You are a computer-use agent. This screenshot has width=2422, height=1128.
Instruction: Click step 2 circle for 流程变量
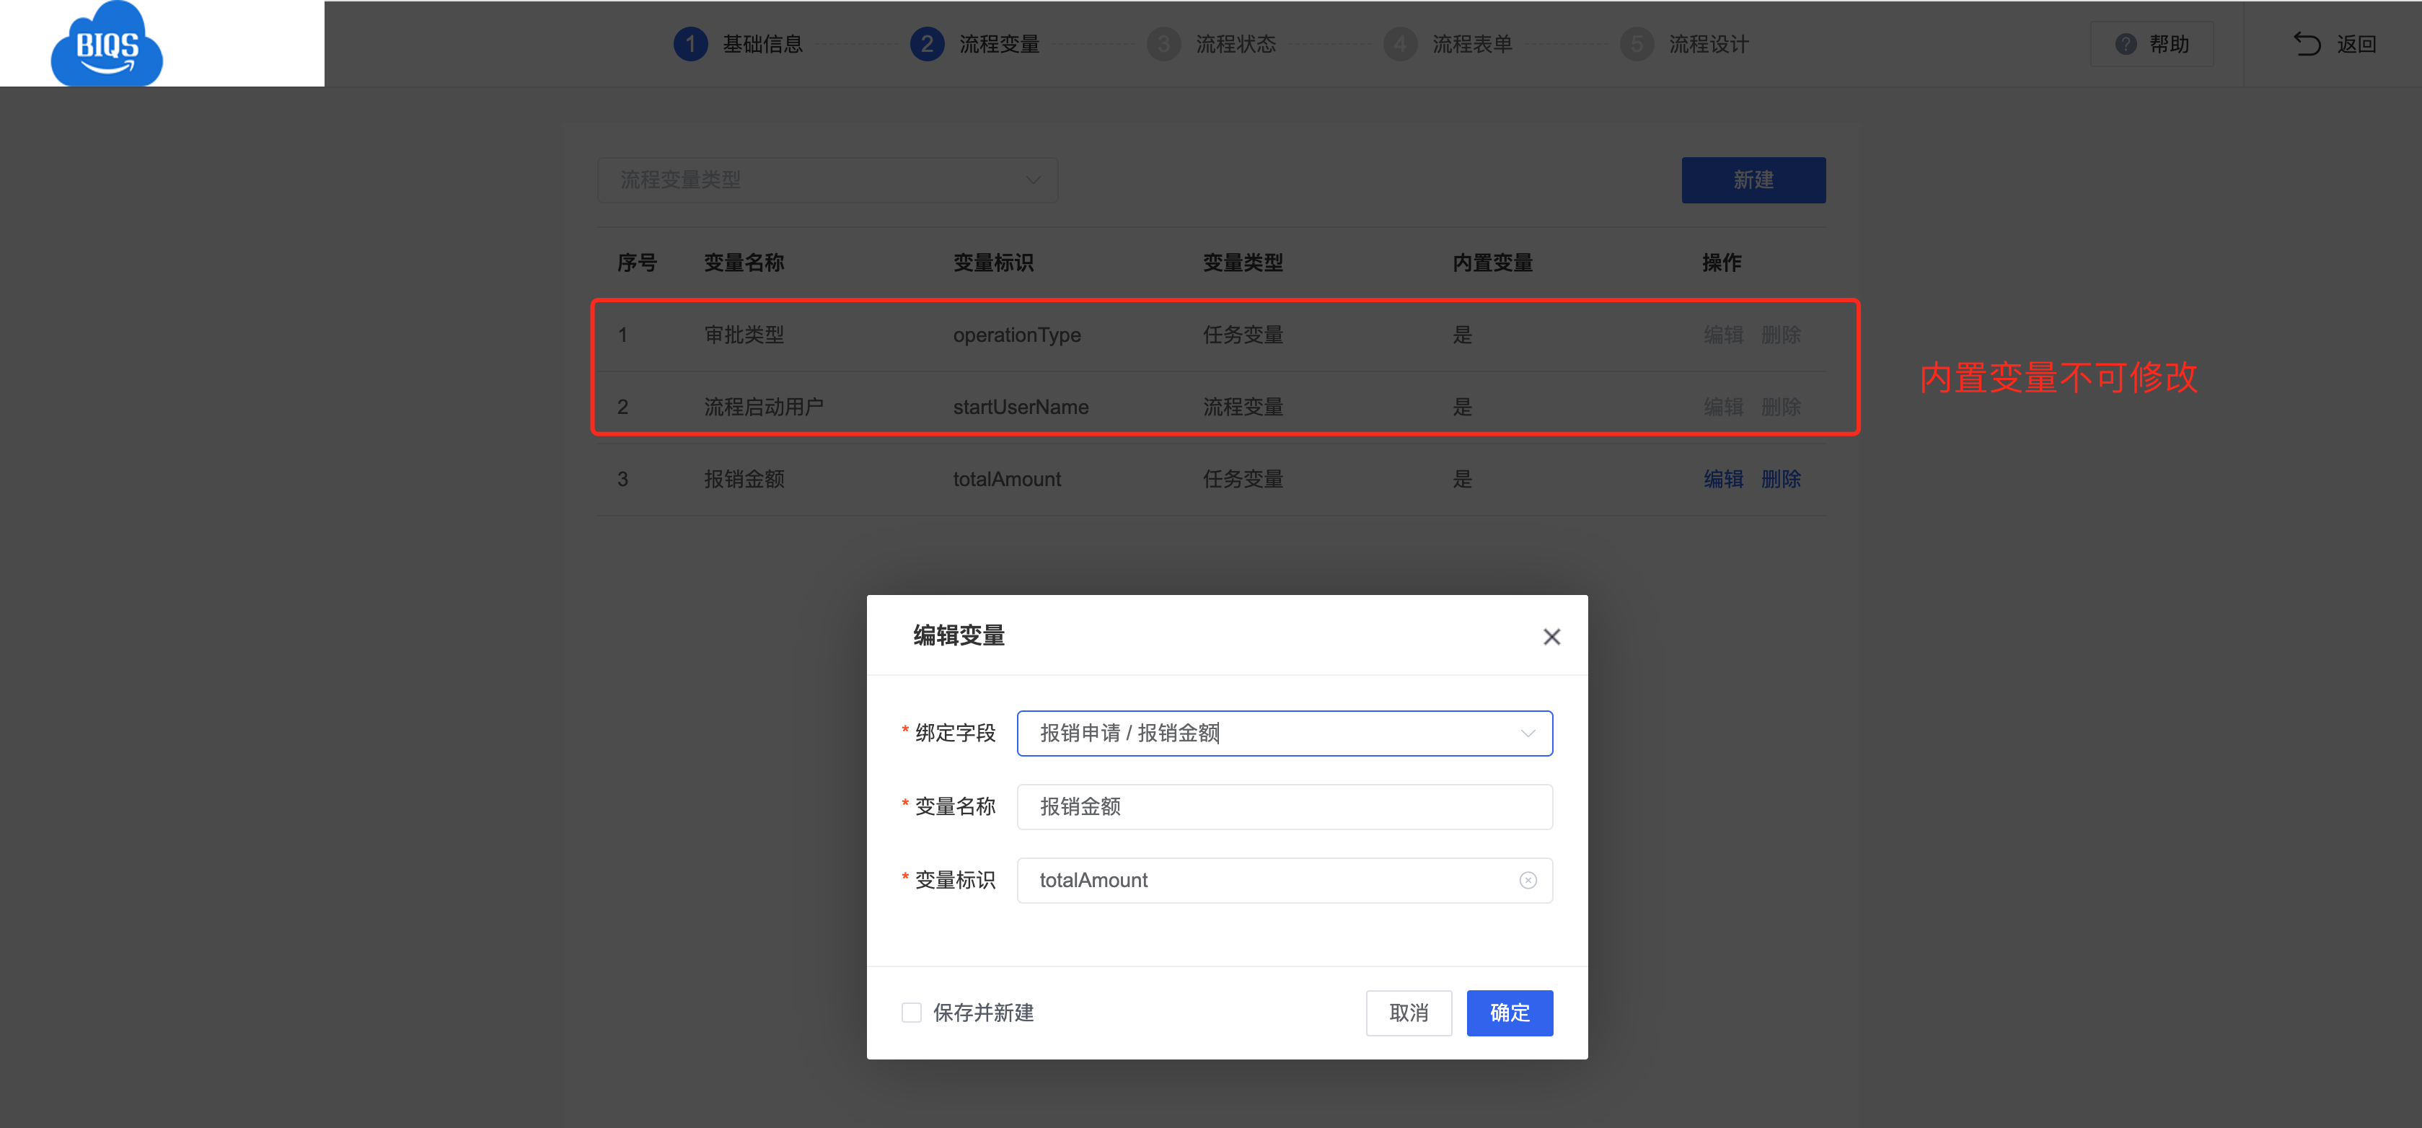click(x=927, y=44)
